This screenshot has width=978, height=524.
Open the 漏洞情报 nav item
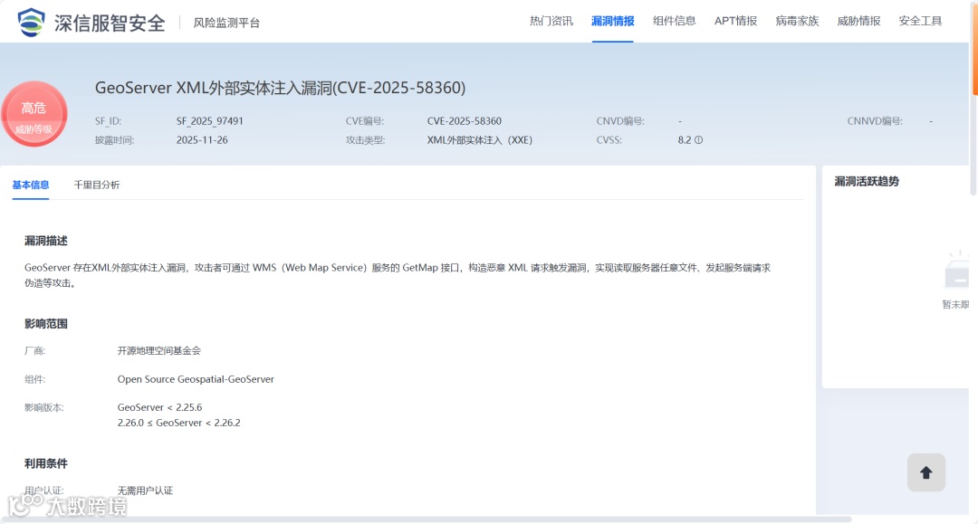tap(612, 21)
